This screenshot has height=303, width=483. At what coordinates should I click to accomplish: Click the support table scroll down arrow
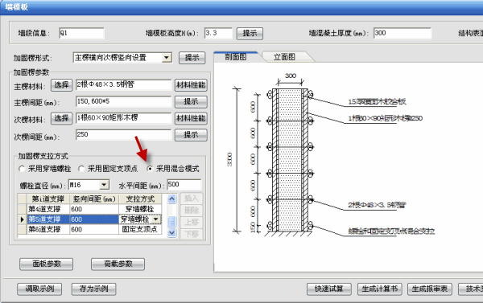click(172, 232)
